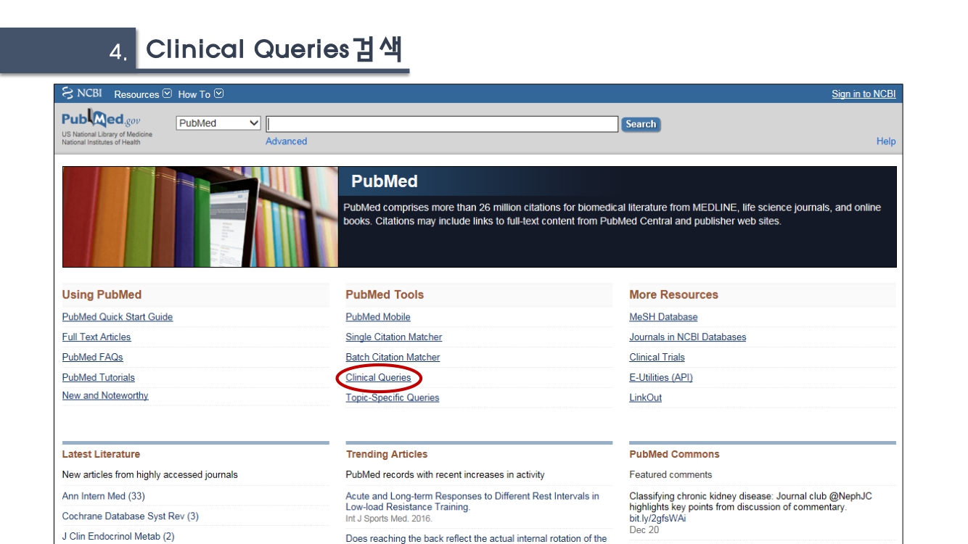Open Topic-Specific Queries
This screenshot has height=544, width=968.
393,398
